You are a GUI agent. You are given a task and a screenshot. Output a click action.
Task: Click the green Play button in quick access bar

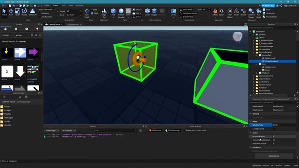pyautogui.click(x=28, y=6)
